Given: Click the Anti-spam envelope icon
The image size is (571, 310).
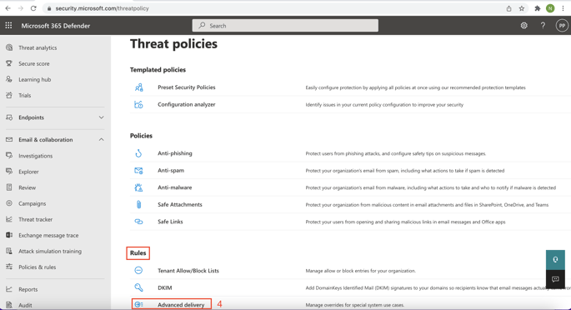Looking at the screenshot, I should coord(138,170).
